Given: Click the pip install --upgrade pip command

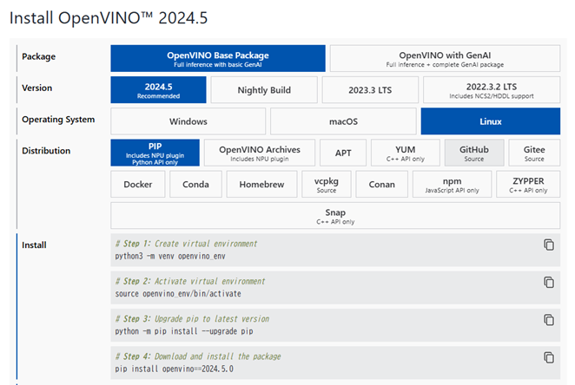Looking at the screenshot, I should point(184,331).
